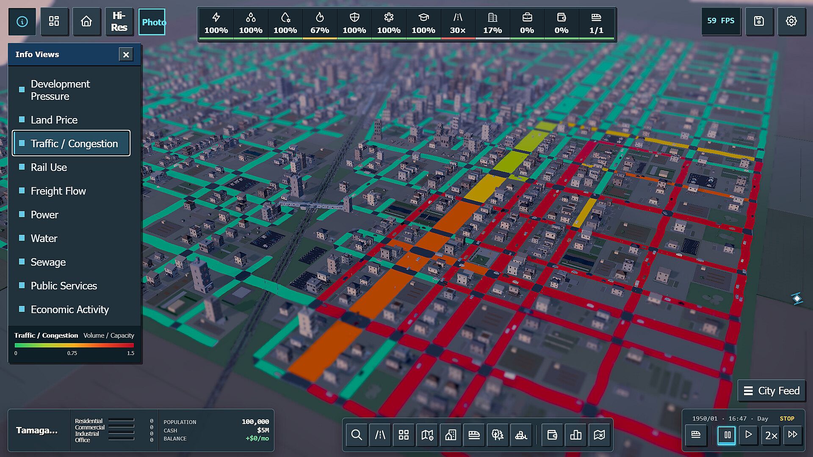The image size is (813, 457).
Task: Expand the City Feed panel
Action: (772, 391)
